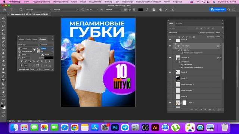Open the Файл menu
Screen dimensions: 239x134
pos(27,1)
